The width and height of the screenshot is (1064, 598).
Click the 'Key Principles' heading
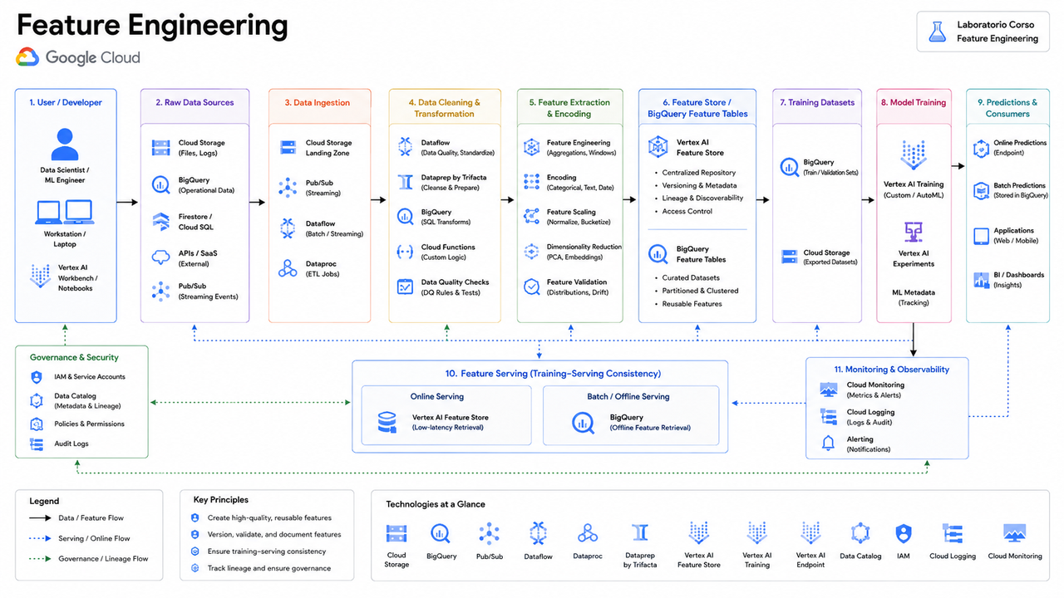coord(220,500)
